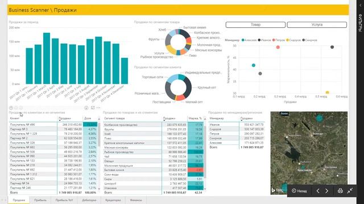Expand the Фильтры pane chevron

(x=360, y=5)
